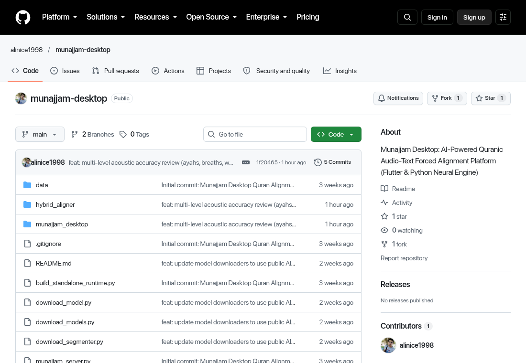Open download_segmenter.py file name
This screenshot has height=363, width=526.
69,342
